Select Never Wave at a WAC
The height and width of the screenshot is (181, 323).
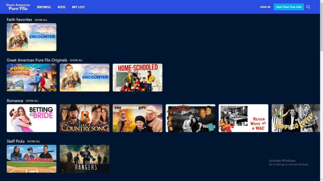(x=243, y=118)
